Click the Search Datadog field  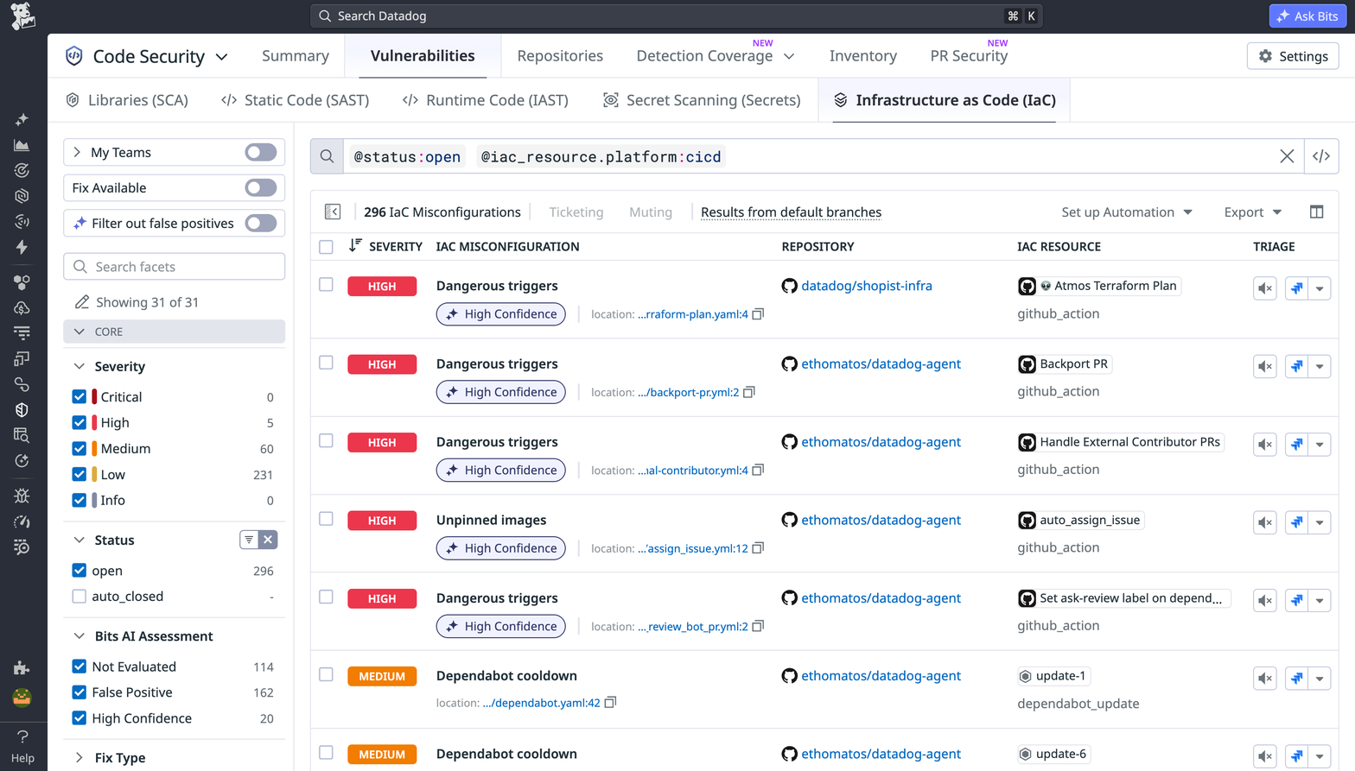[x=676, y=16]
